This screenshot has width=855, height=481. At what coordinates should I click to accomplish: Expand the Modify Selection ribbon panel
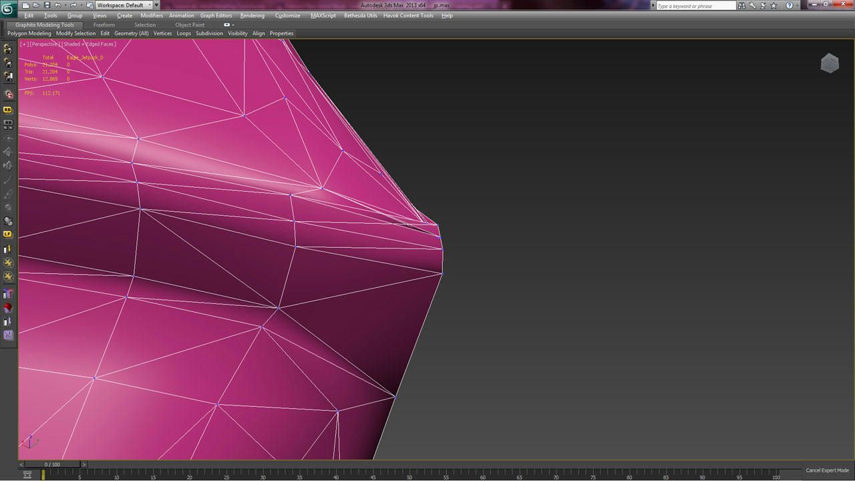[x=75, y=33]
